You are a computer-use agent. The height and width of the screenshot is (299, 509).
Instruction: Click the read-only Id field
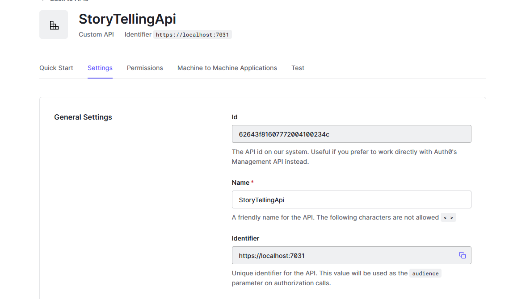(351, 134)
